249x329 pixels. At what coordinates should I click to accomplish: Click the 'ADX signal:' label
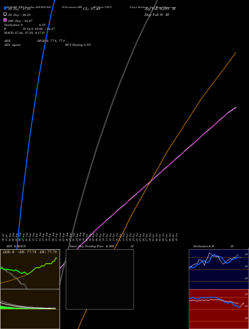pyautogui.click(x=12, y=45)
